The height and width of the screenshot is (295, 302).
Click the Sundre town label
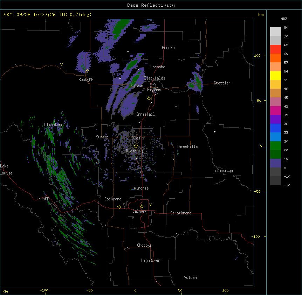click(x=102, y=137)
